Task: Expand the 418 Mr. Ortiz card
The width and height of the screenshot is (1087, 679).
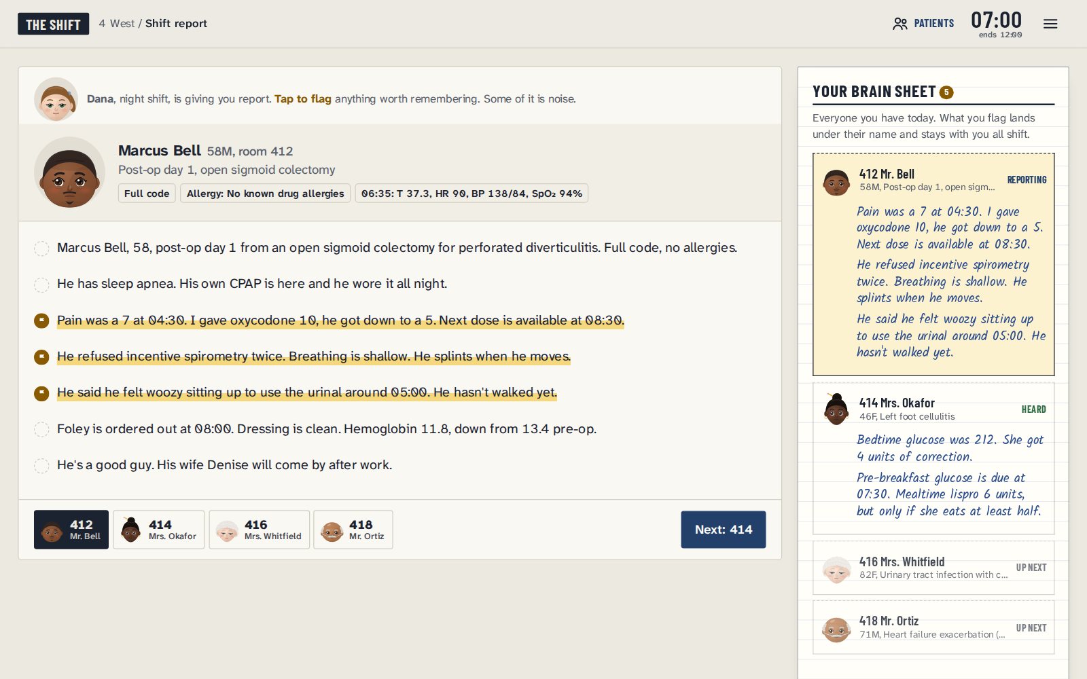Action: pos(933,627)
